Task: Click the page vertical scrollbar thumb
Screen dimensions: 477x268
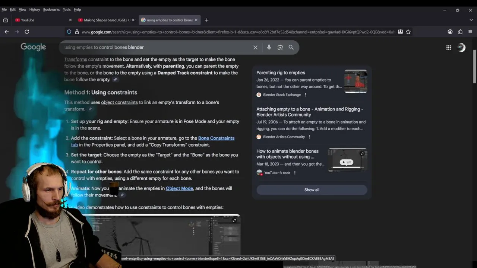Action: (x=474, y=66)
